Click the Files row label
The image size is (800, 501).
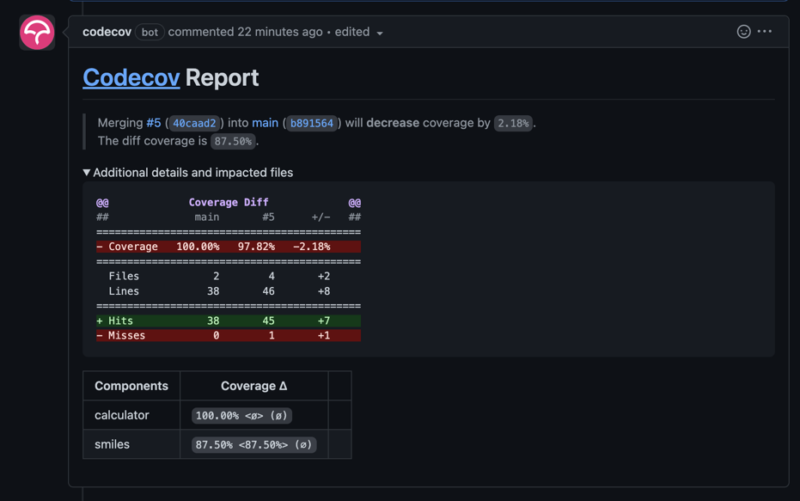[124, 276]
